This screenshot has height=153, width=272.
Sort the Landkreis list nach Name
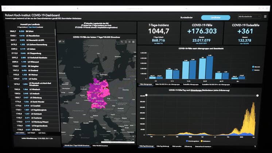42,133
